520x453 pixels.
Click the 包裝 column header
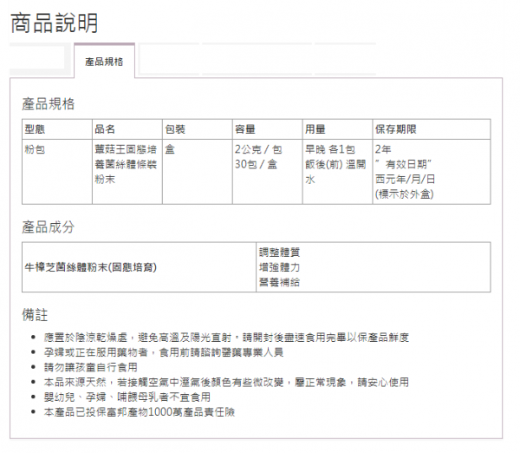(175, 129)
